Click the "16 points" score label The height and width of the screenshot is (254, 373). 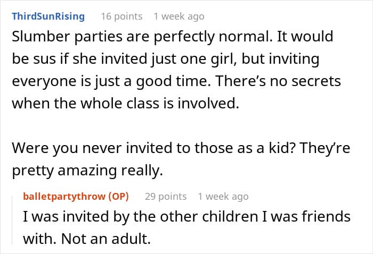pos(121,16)
